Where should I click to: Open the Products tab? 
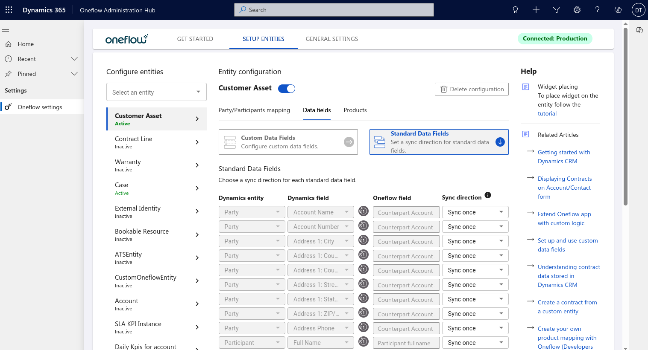(x=355, y=110)
